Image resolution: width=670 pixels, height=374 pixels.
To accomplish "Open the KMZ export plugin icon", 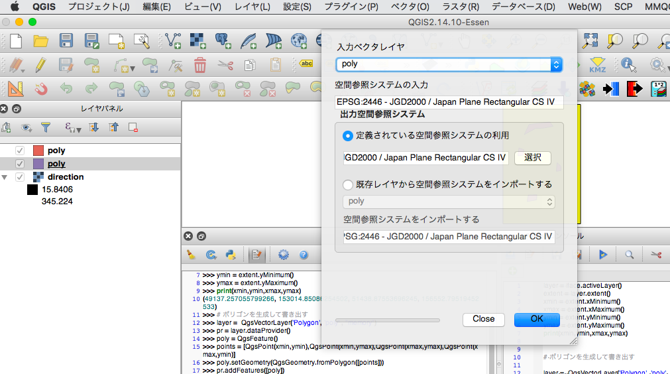I will point(597,65).
